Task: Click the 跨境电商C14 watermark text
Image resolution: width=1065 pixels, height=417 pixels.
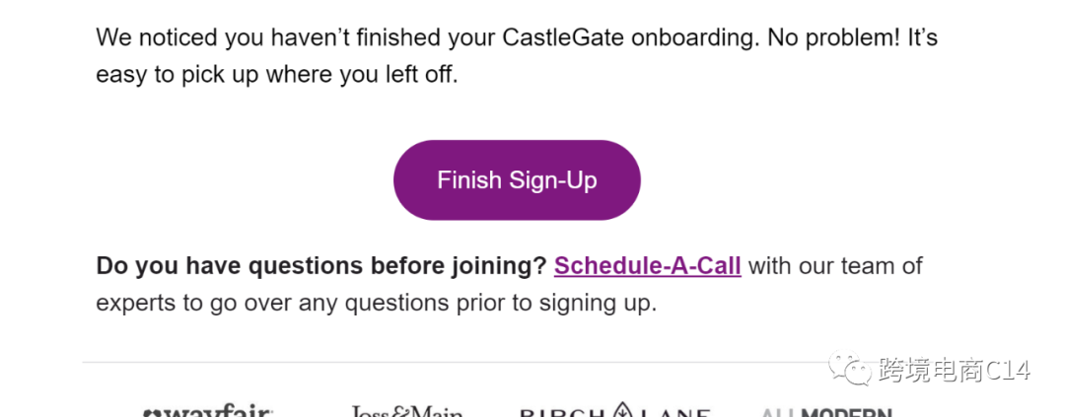Action: (954, 371)
